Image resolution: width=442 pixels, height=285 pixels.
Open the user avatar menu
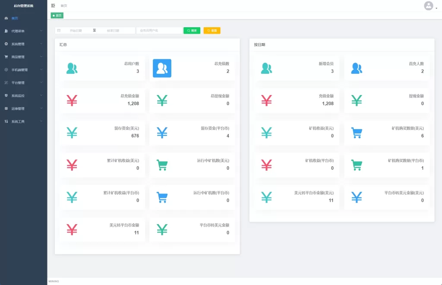coord(429,6)
